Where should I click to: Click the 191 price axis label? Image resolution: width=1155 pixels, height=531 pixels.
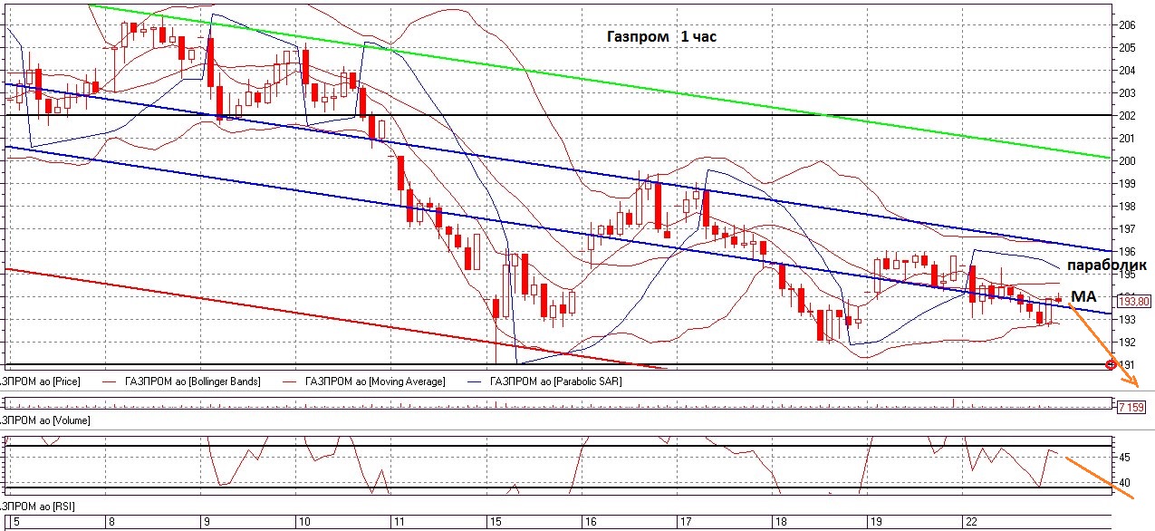click(x=1127, y=364)
